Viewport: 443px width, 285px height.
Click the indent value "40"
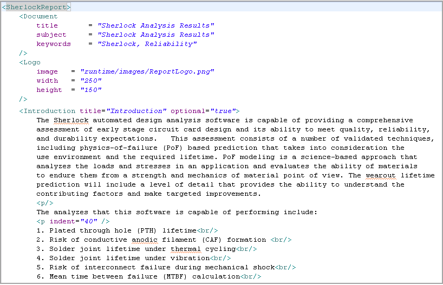point(88,222)
